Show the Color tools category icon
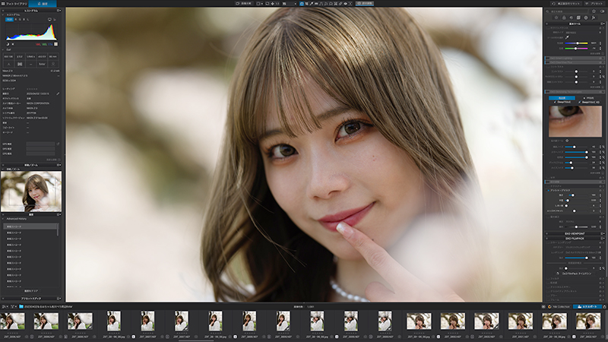 pos(564,17)
